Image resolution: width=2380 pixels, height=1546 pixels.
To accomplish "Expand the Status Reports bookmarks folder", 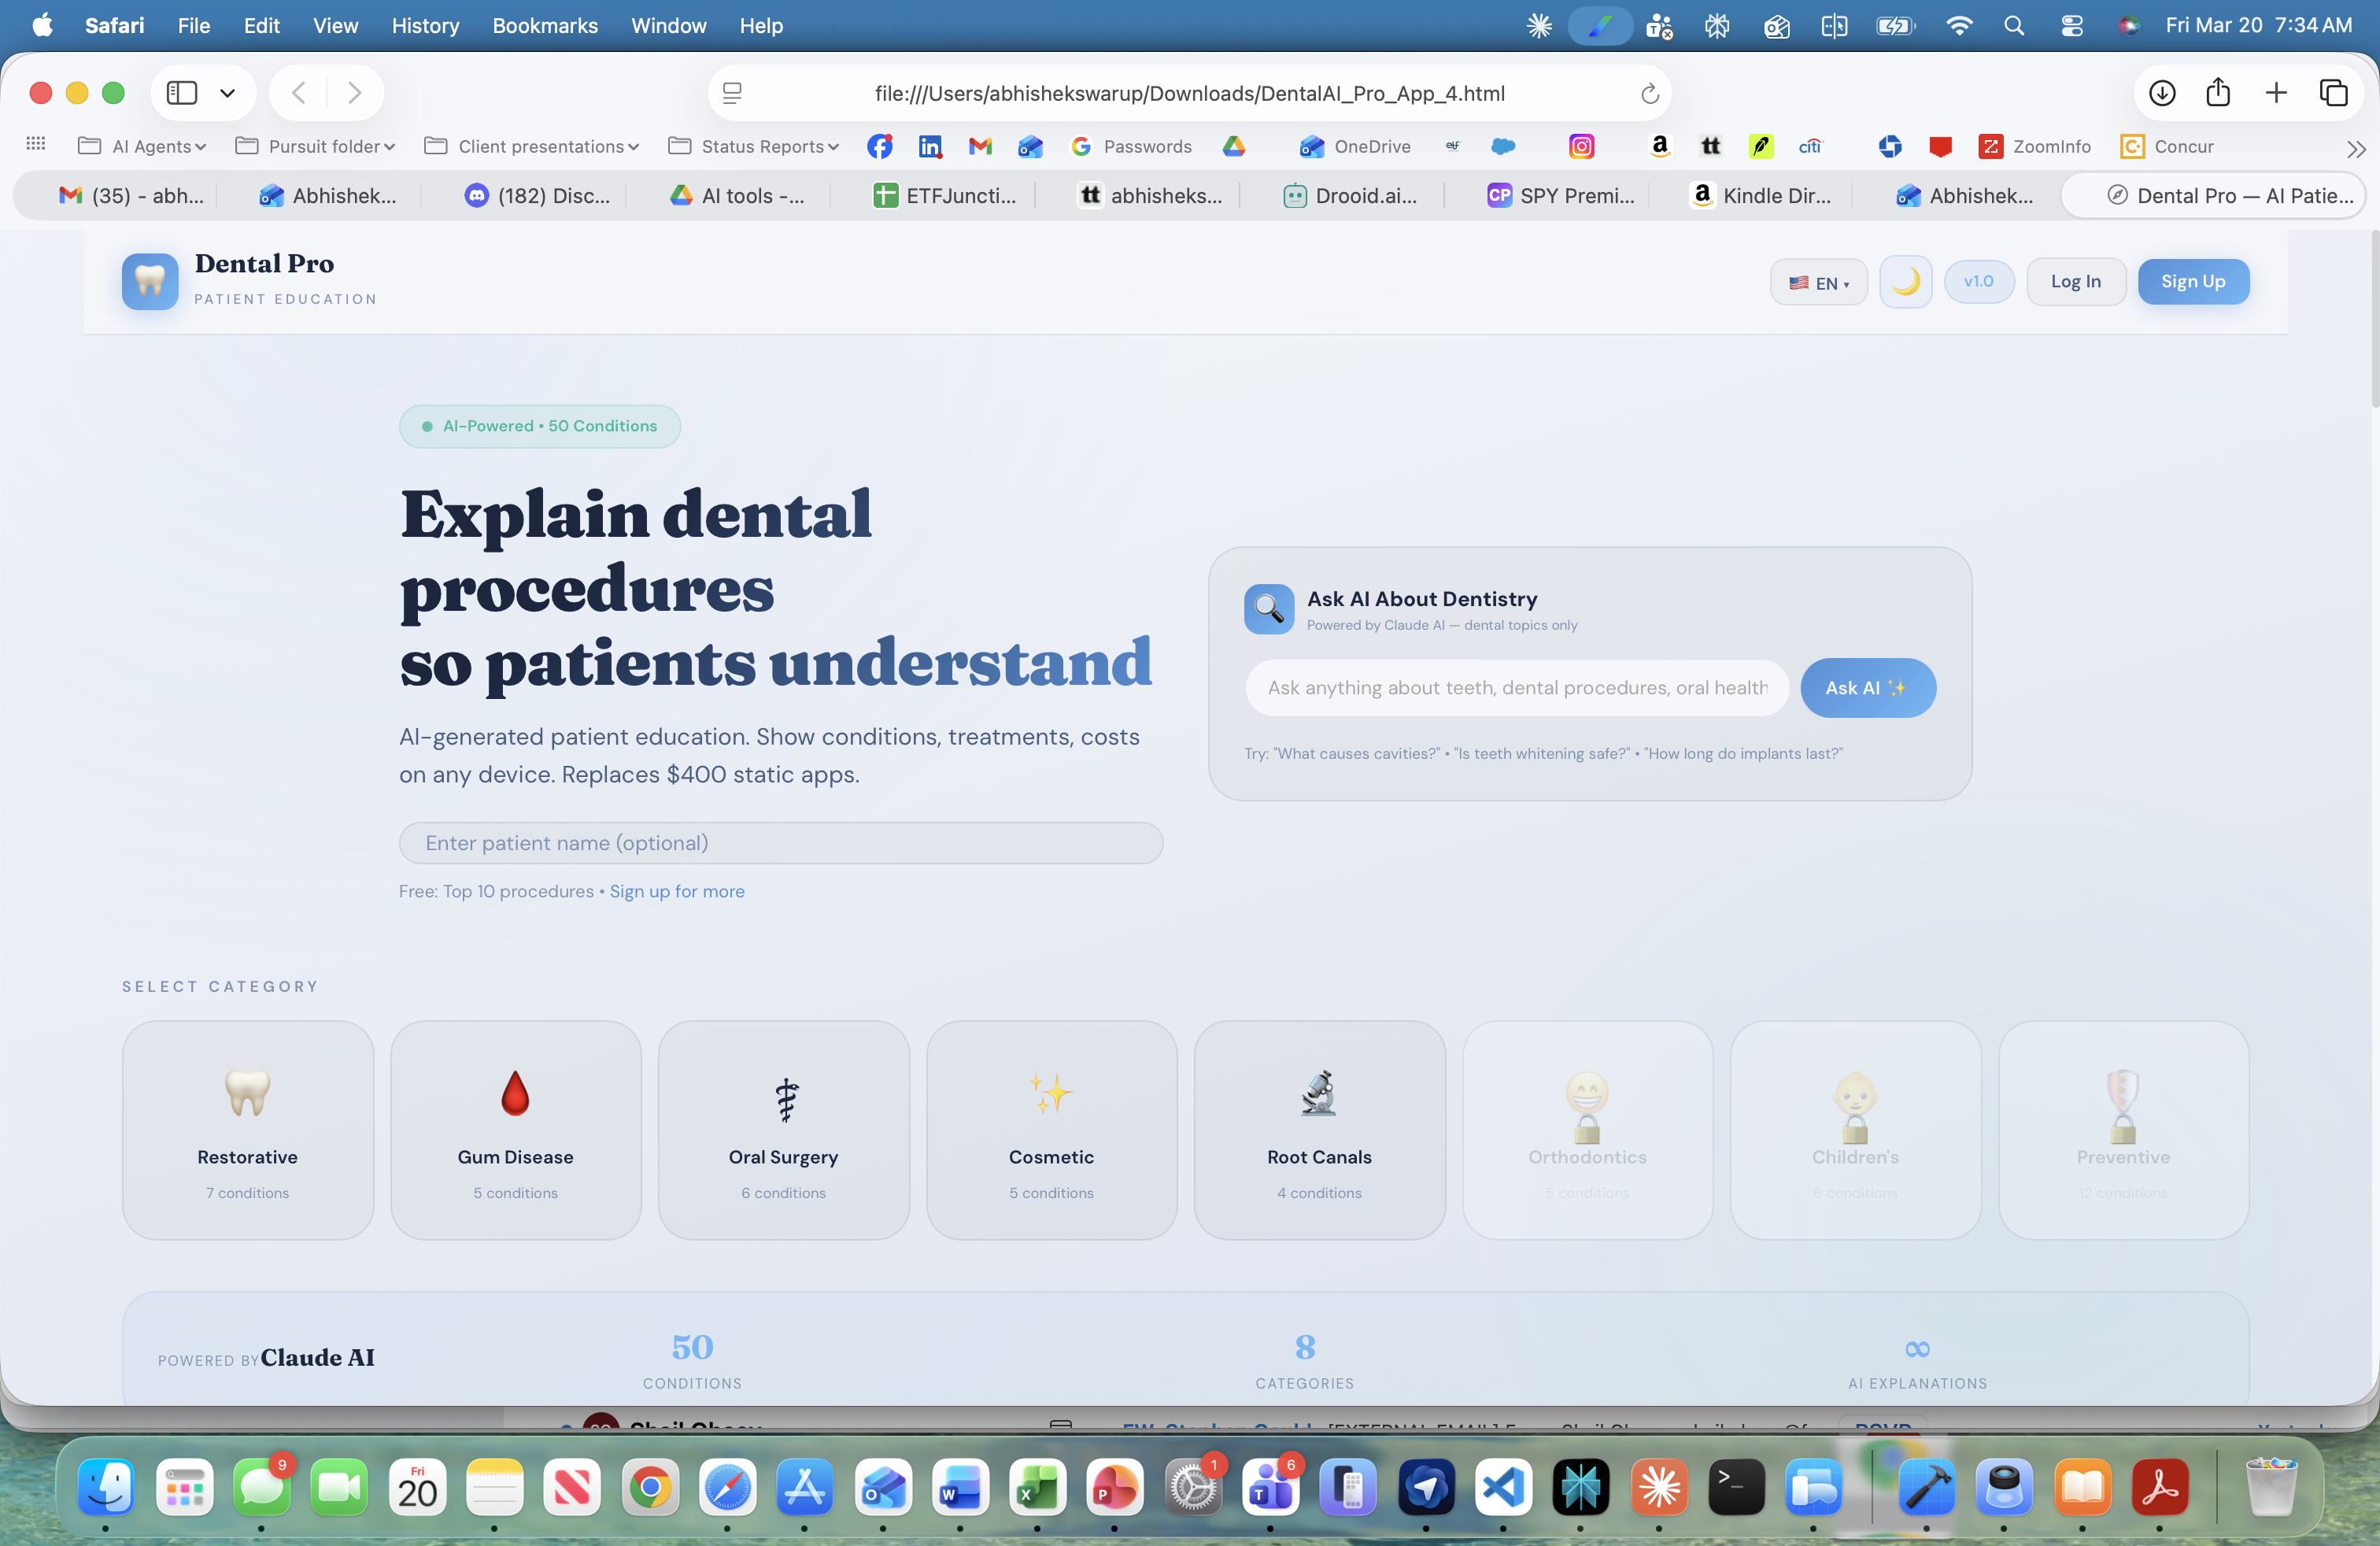I will [x=753, y=146].
